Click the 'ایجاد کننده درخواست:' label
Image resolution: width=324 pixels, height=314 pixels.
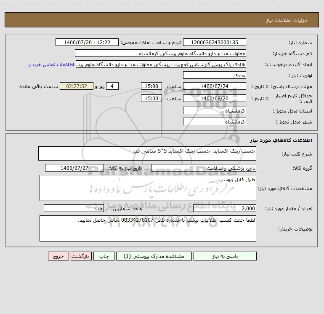click(x=289, y=64)
